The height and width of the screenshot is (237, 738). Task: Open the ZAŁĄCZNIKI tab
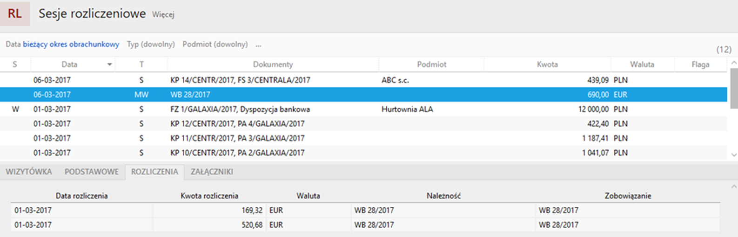pyautogui.click(x=212, y=172)
